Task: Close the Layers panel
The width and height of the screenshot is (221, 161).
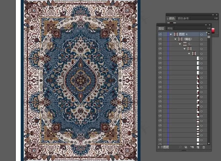Action: point(210,25)
